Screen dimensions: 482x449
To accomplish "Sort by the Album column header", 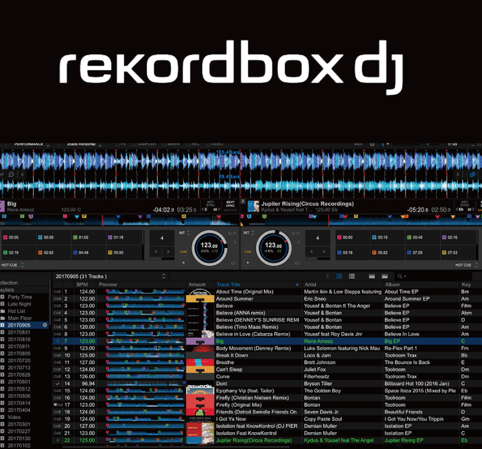I will (x=421, y=285).
